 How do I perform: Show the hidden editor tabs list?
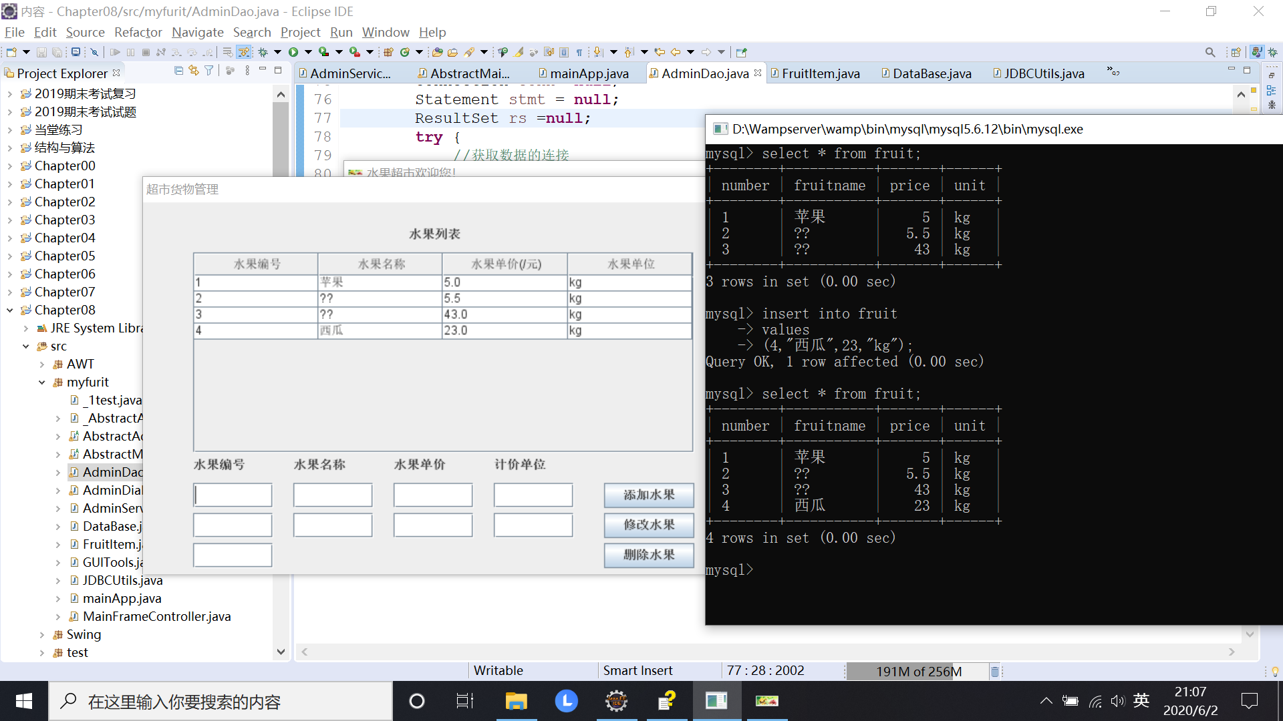point(1113,71)
